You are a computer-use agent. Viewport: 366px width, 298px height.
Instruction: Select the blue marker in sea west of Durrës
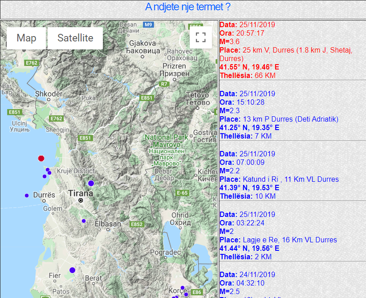26,196
